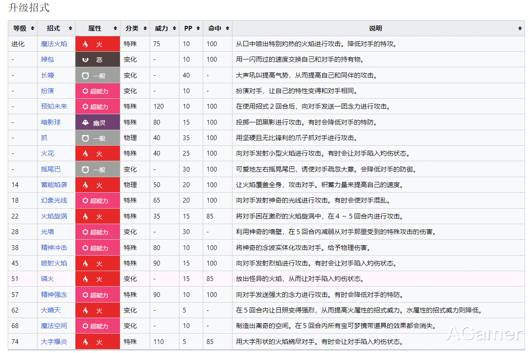Open the 魔法火焰 move link

54,44
